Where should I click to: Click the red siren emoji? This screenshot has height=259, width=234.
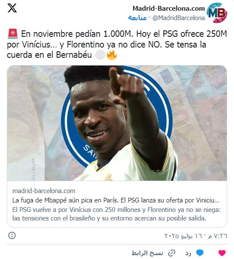tap(12, 34)
